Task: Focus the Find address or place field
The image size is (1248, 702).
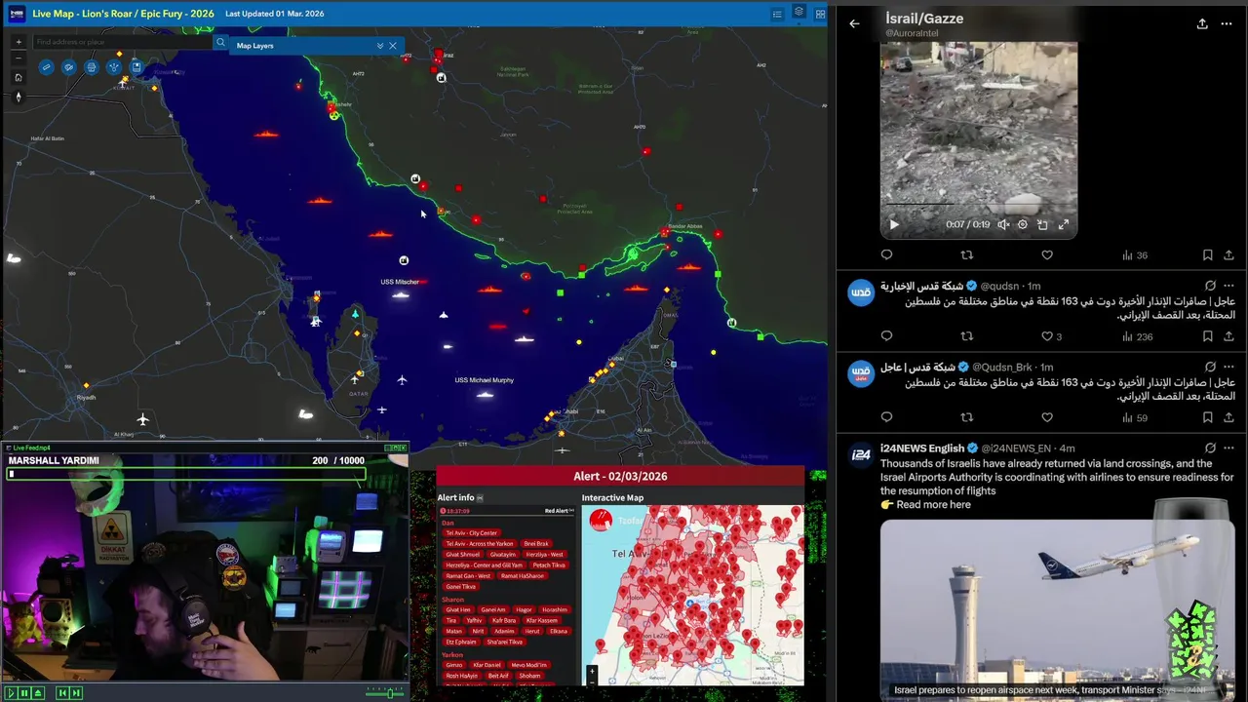Action: click(x=122, y=42)
